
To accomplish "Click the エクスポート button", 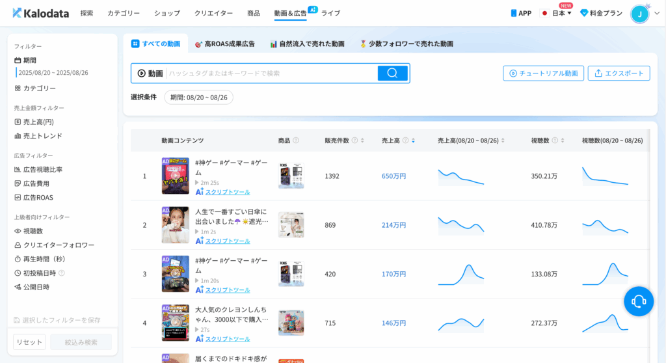I will coord(619,73).
